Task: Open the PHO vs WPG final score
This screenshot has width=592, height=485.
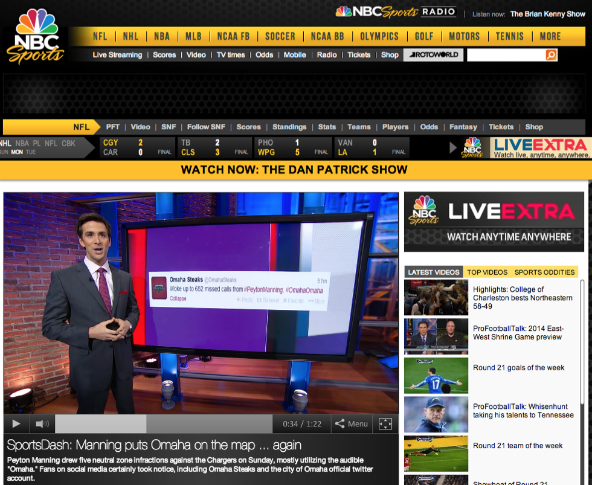Action: click(x=293, y=147)
